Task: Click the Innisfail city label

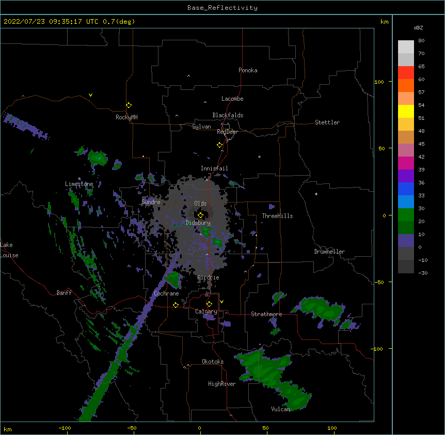Action: click(x=214, y=168)
